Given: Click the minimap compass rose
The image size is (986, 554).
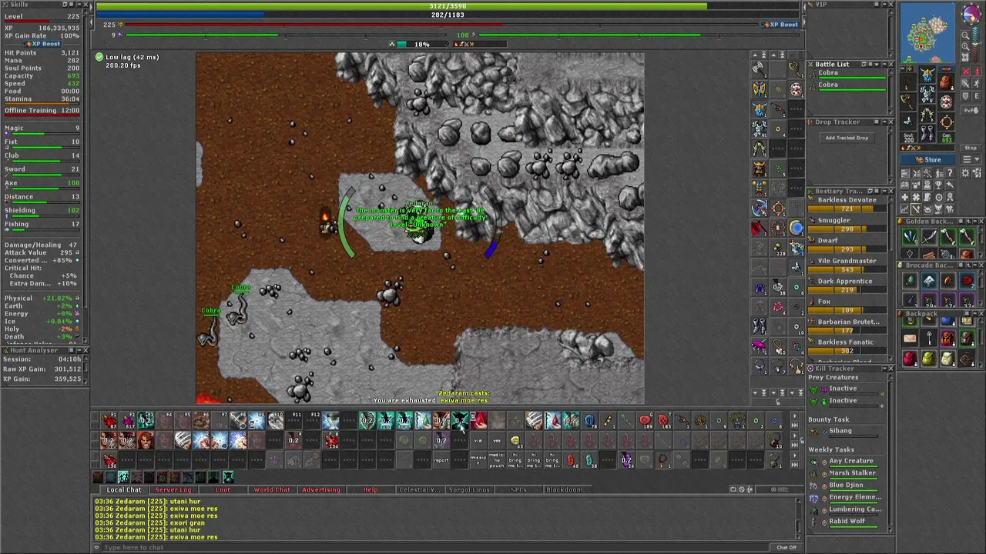Looking at the screenshot, I should [972, 13].
